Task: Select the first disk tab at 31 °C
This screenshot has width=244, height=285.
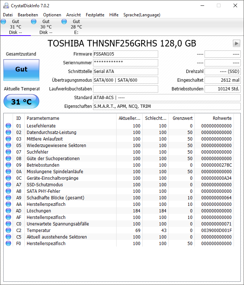Action: [16, 27]
